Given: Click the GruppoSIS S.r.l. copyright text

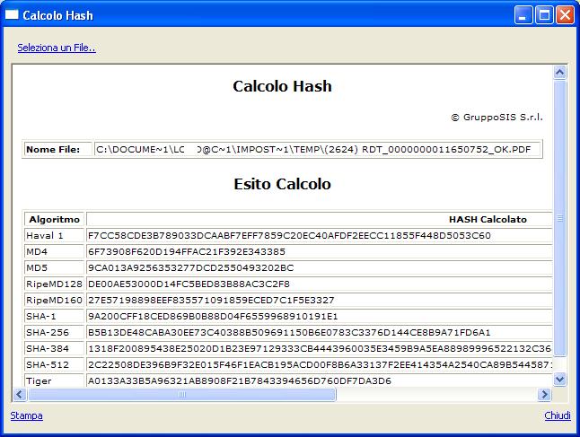Looking at the screenshot, I should (x=497, y=118).
